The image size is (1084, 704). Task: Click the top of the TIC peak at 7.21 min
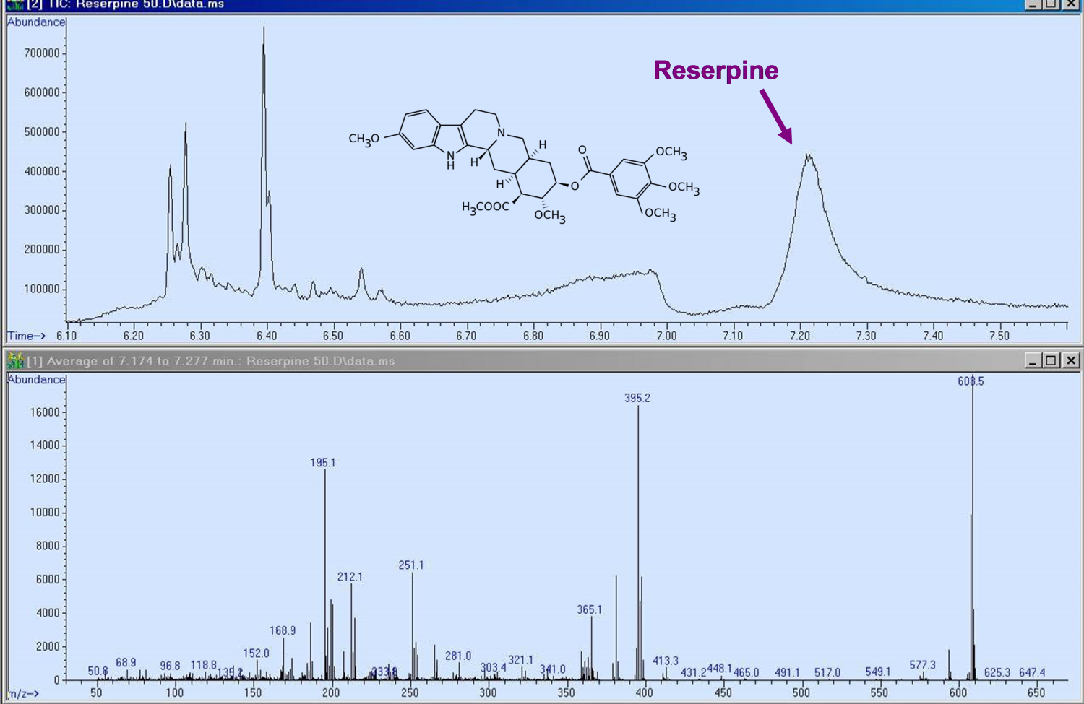pyautogui.click(x=808, y=155)
